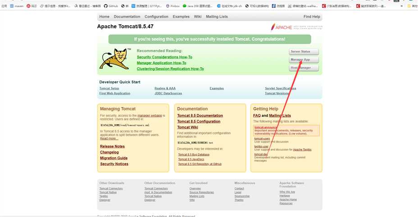Viewport: 418px width, 217px height.
Task: Open Changelog link
Action: click(109, 152)
